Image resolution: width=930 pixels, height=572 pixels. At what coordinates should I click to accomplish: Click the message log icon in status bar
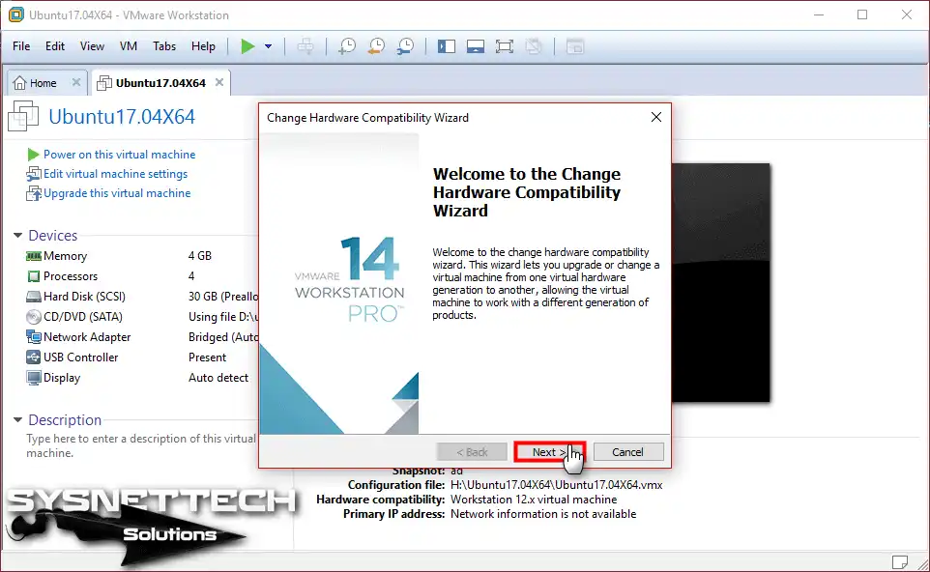(900, 561)
